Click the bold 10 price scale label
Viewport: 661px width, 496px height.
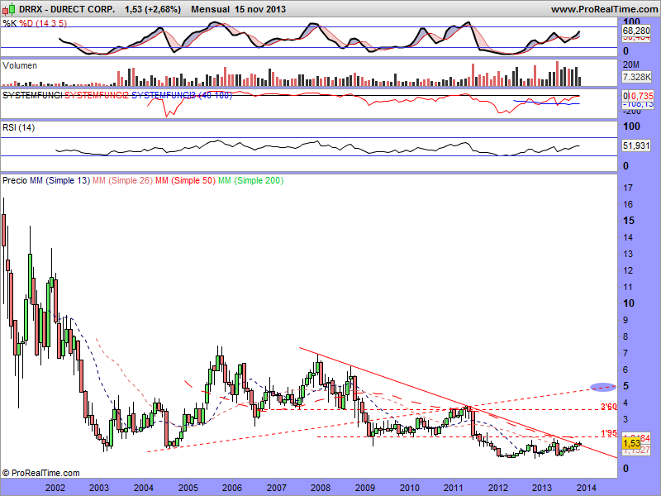click(x=629, y=303)
